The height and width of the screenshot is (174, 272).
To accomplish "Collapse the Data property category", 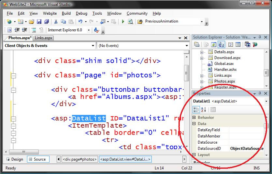I will tap(194, 124).
